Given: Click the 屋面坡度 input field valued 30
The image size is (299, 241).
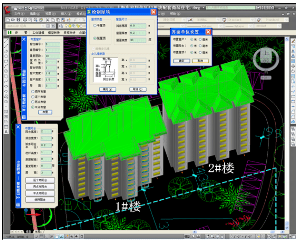Looking at the screenshot, I should click(138, 40).
